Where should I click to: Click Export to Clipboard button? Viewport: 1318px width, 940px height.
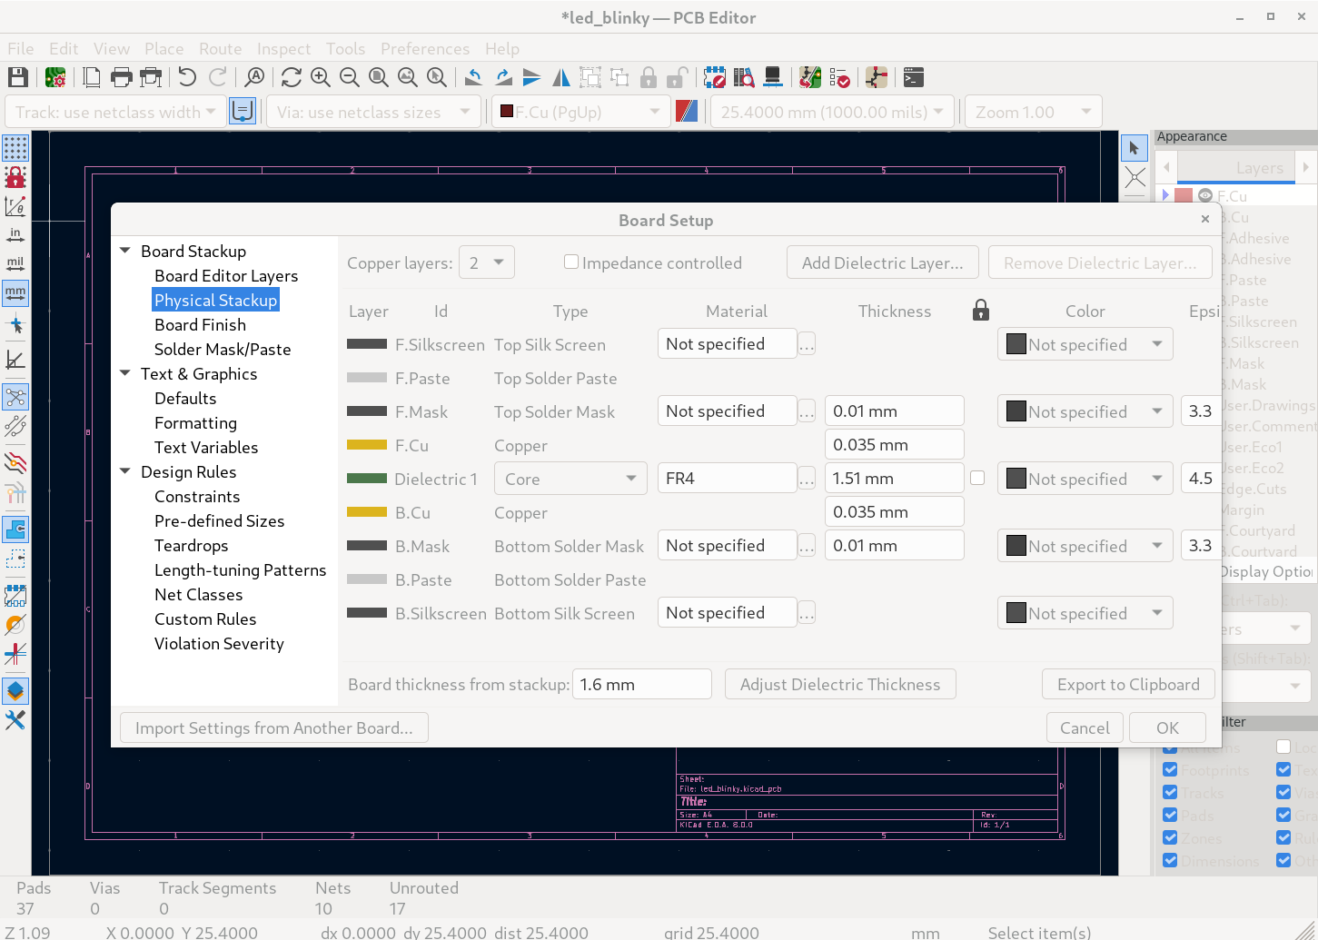pyautogui.click(x=1127, y=684)
